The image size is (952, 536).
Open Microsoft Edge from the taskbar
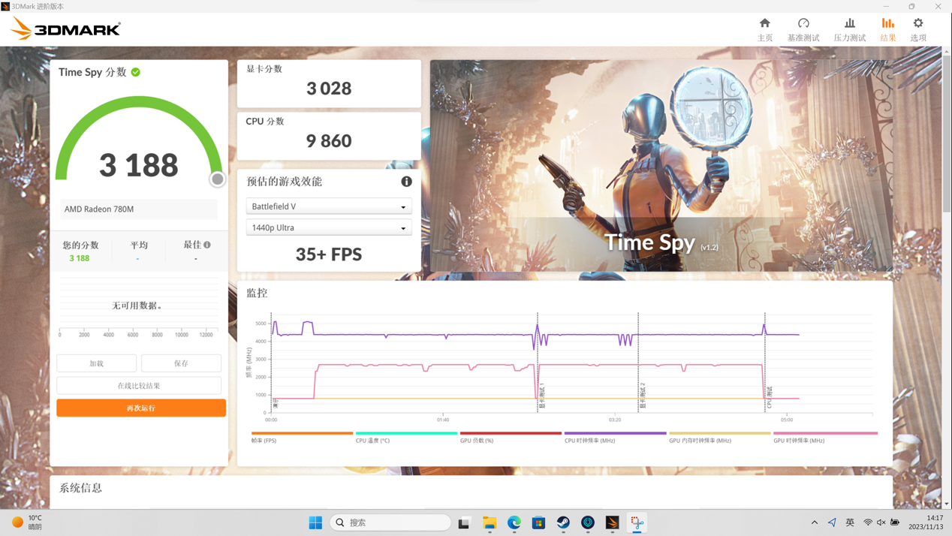(514, 522)
